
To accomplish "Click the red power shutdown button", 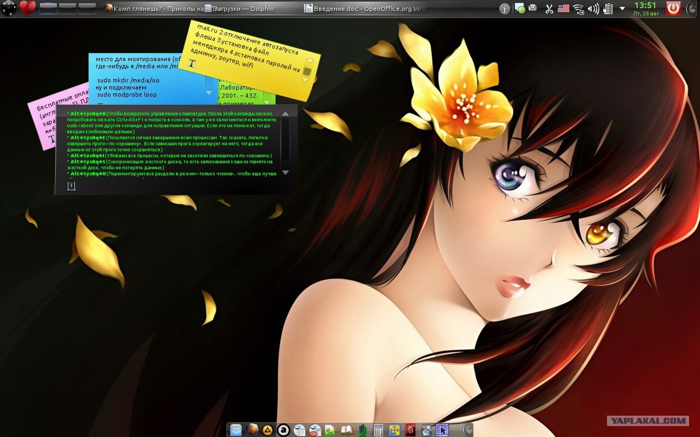I will pyautogui.click(x=673, y=8).
